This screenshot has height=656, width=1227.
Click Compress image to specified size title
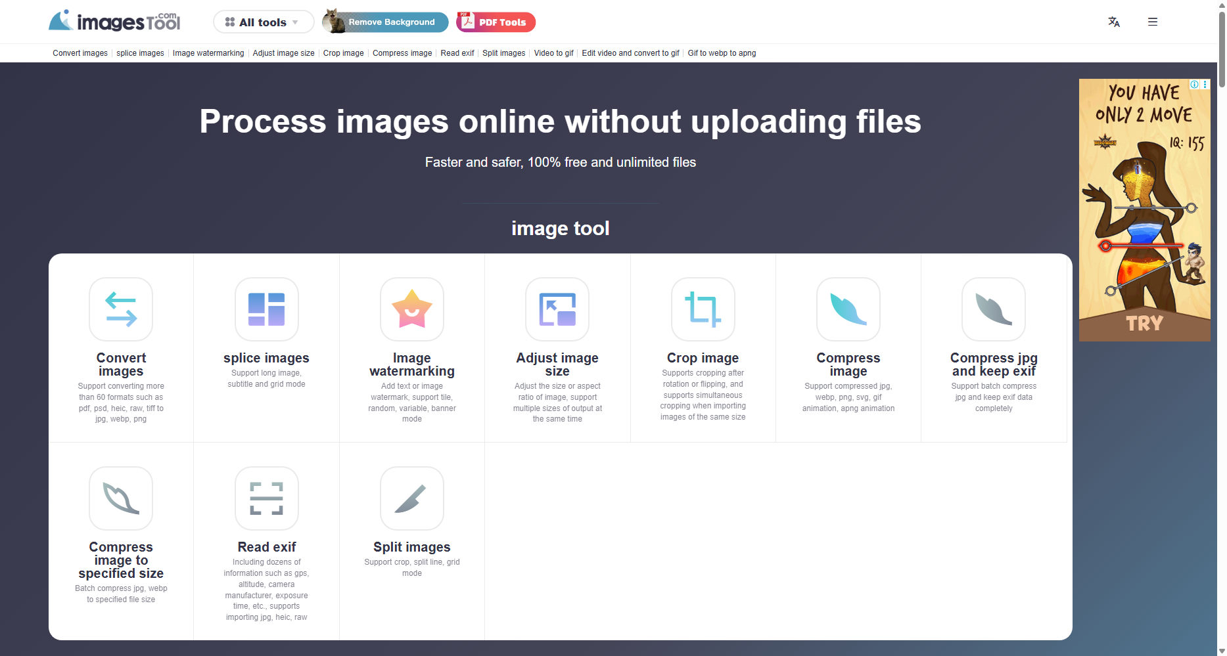coord(121,560)
